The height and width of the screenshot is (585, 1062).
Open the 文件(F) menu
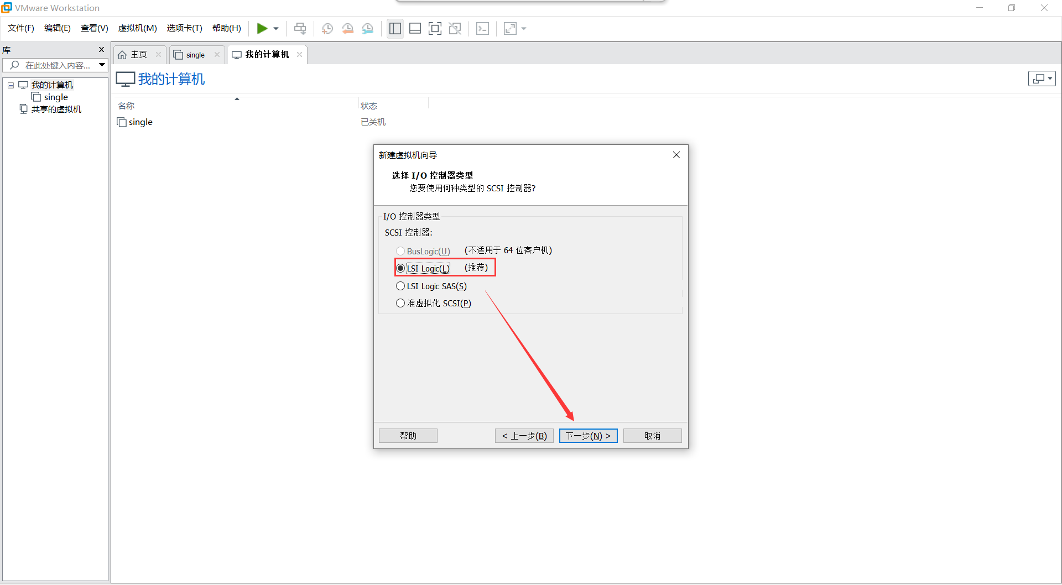[x=21, y=28]
